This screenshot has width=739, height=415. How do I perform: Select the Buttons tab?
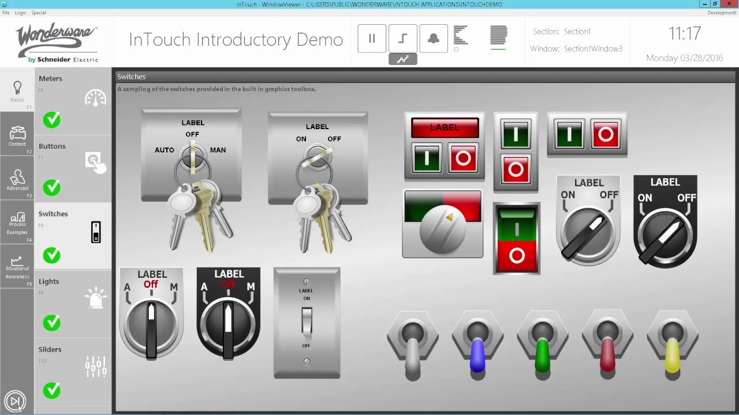(73, 169)
